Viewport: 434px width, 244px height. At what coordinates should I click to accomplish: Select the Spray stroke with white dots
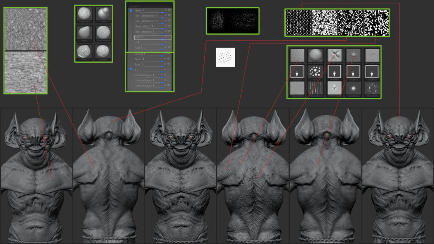tap(315, 72)
